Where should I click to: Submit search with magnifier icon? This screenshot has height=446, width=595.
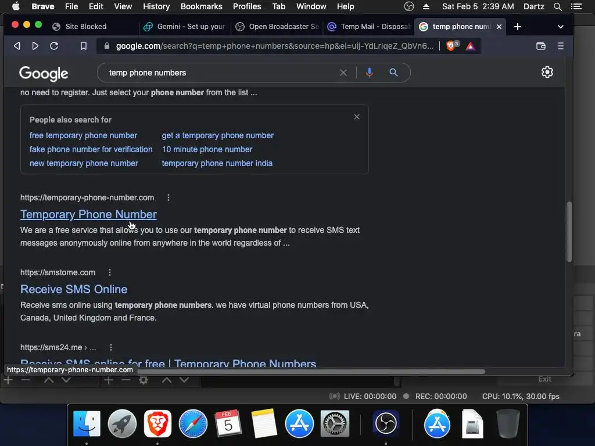tap(393, 73)
